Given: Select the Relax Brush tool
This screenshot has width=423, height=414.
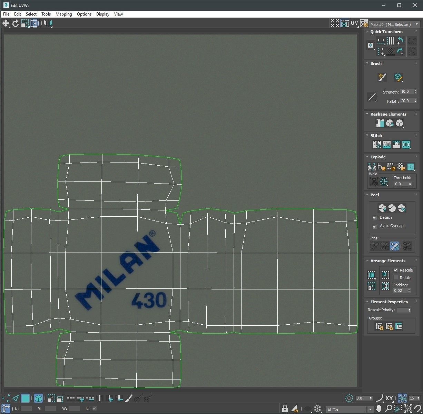Looking at the screenshot, I should tap(398, 77).
